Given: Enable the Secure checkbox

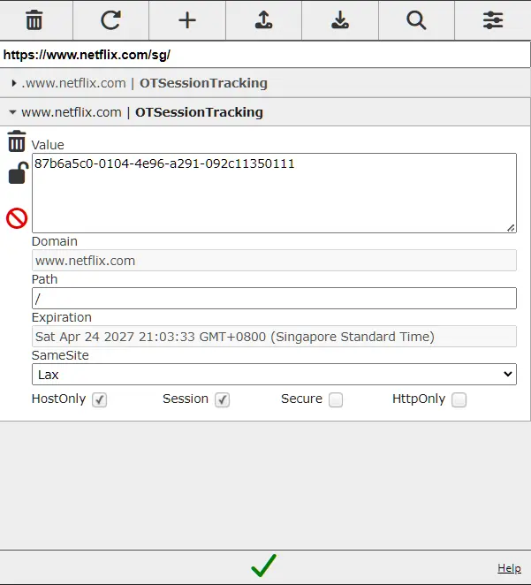Looking at the screenshot, I should (336, 400).
